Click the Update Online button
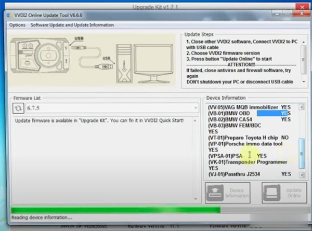This screenshot has width=312, height=231. (x=284, y=193)
